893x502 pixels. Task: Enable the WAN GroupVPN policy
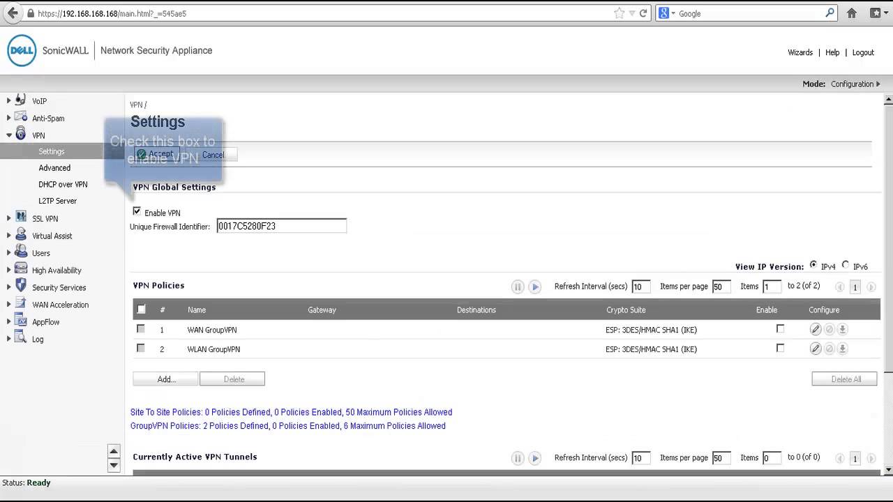(780, 328)
